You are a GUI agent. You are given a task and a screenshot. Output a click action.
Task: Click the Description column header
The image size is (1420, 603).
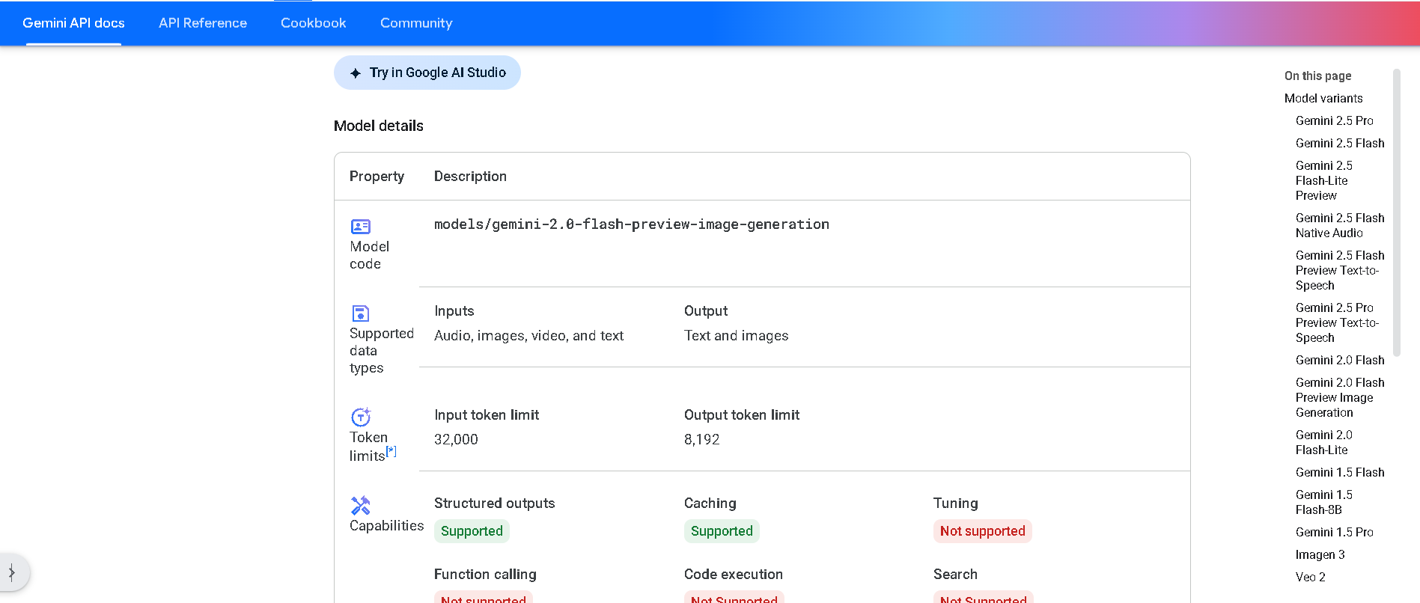tap(470, 177)
